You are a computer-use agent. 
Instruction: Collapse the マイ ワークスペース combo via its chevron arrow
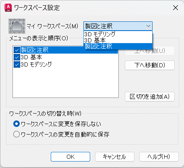click(148, 26)
